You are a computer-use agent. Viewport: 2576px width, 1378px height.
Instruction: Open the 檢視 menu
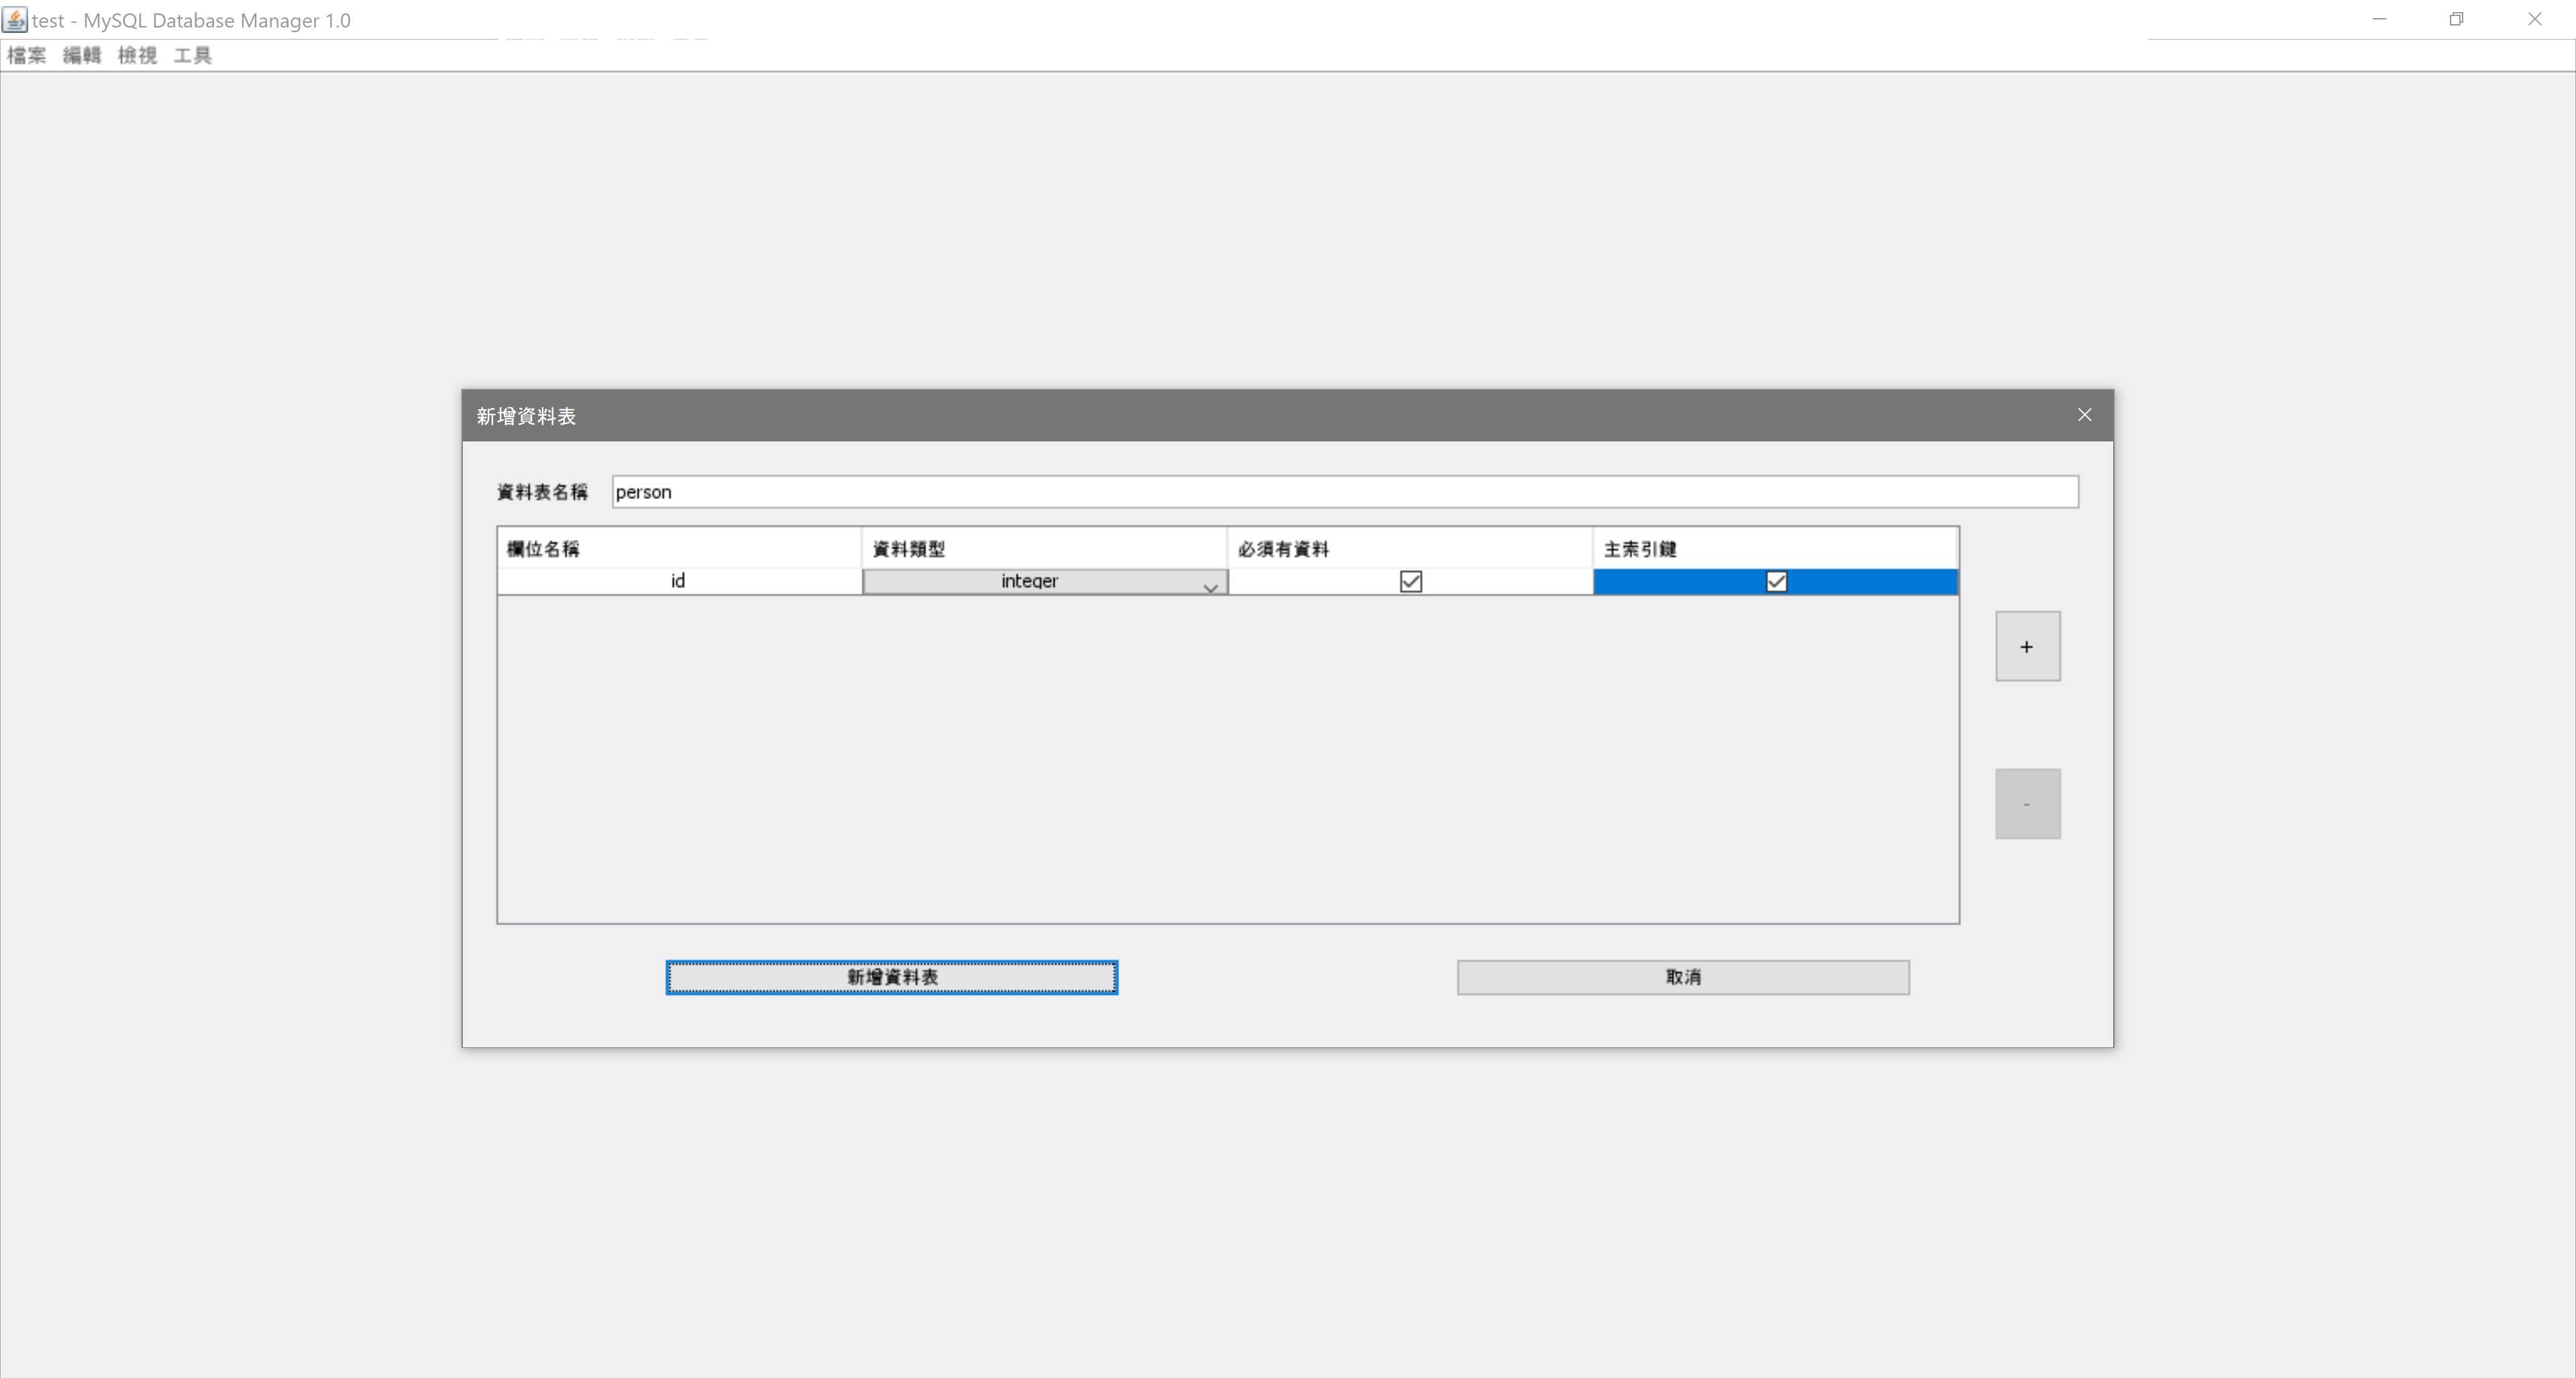pyautogui.click(x=137, y=56)
